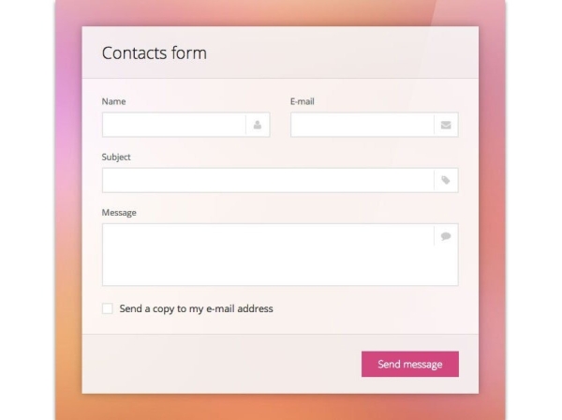Image resolution: width=562 pixels, height=420 pixels.
Task: Click the "Send a copy to my e-mail address" text
Action: click(196, 308)
